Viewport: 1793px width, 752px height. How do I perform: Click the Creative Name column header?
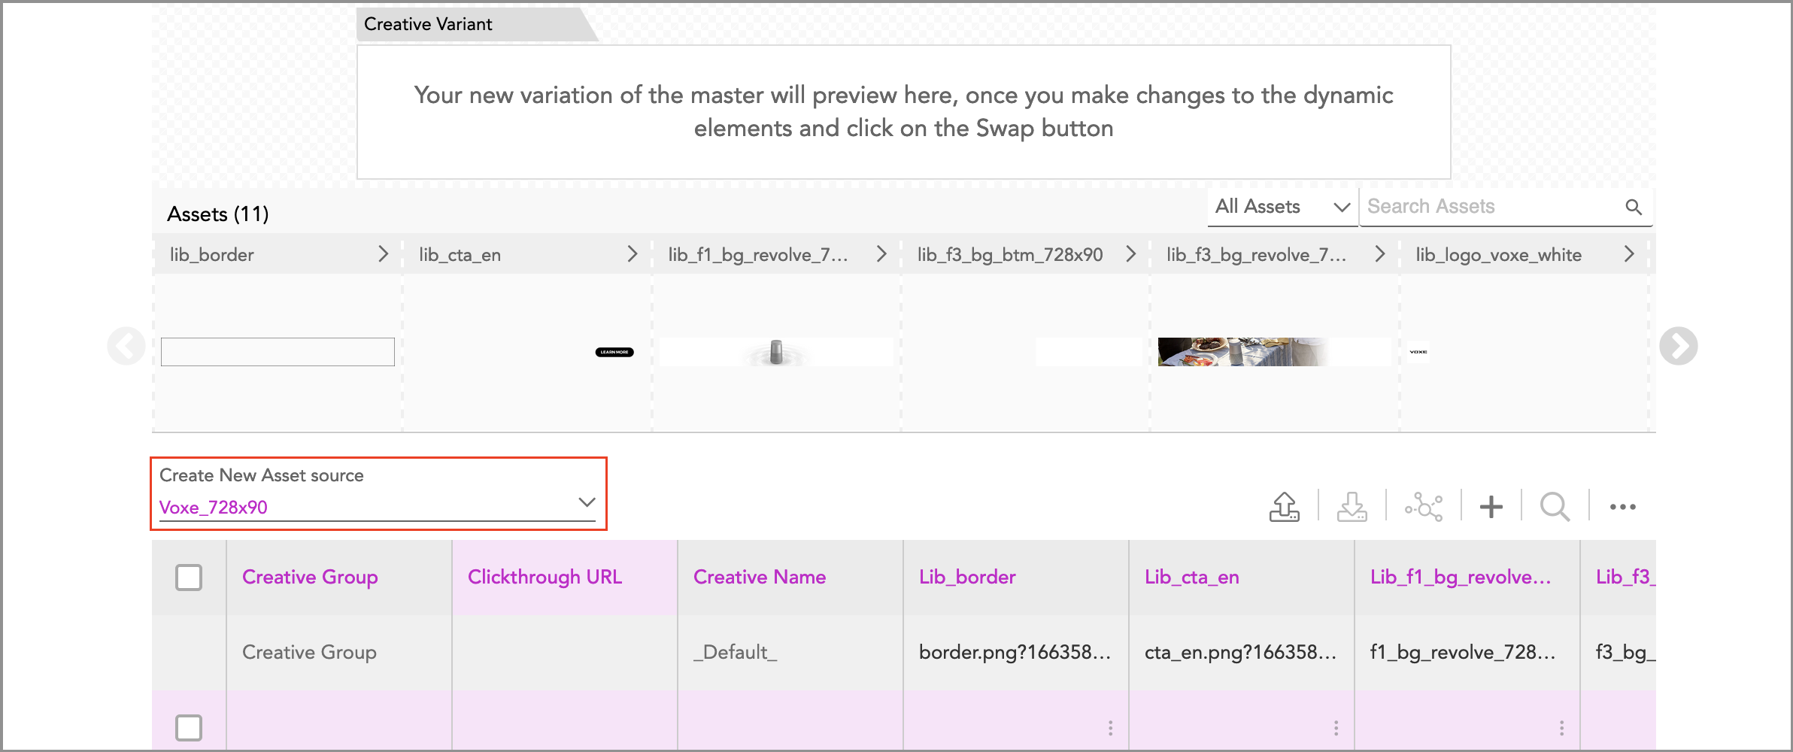click(760, 577)
